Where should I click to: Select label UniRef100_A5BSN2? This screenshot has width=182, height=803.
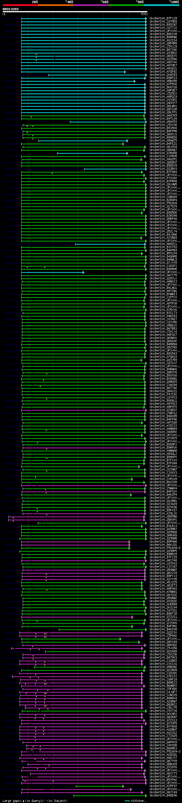[x=163, y=667]
